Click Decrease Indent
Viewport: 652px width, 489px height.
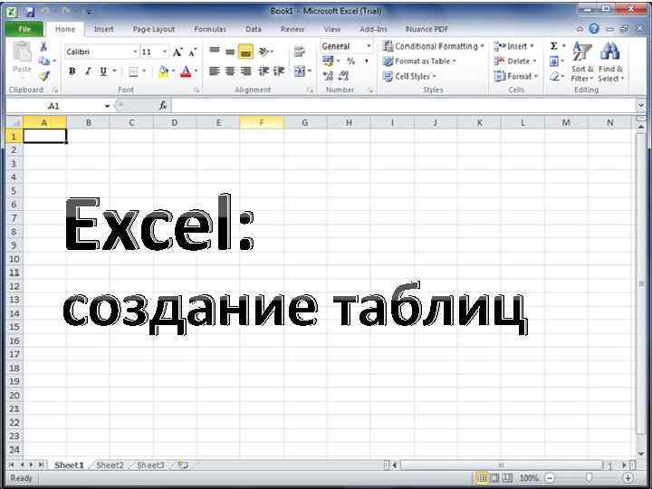[264, 72]
